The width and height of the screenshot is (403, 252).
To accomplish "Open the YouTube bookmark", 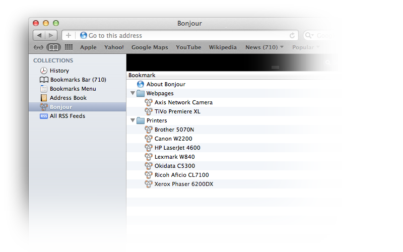I will (188, 47).
